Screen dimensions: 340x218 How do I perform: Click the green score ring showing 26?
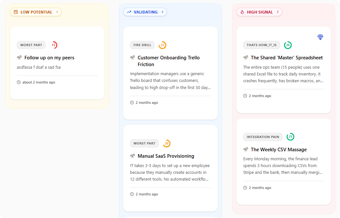[288, 45]
